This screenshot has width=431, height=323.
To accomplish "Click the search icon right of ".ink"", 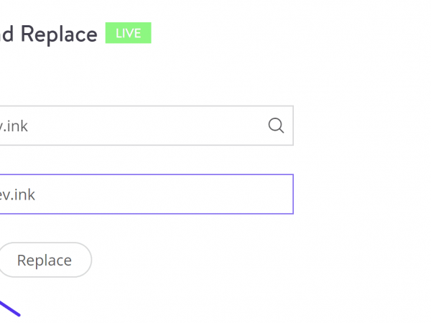I will [x=276, y=126].
